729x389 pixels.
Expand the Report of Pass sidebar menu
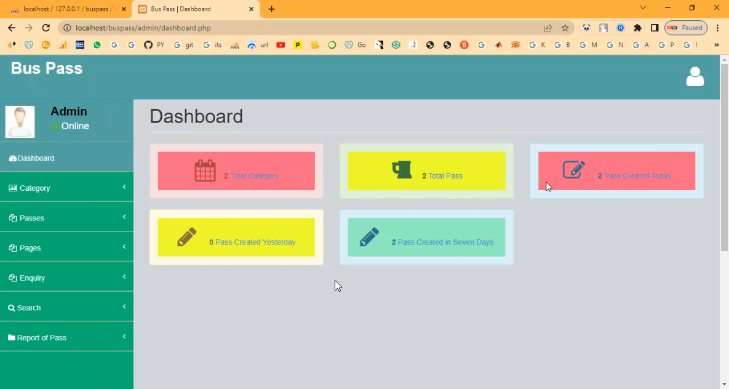(66, 337)
